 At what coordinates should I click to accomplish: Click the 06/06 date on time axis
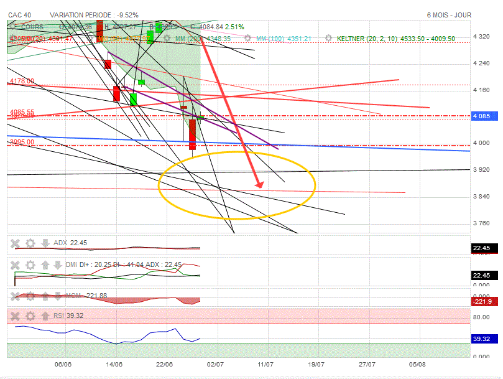pyautogui.click(x=63, y=364)
